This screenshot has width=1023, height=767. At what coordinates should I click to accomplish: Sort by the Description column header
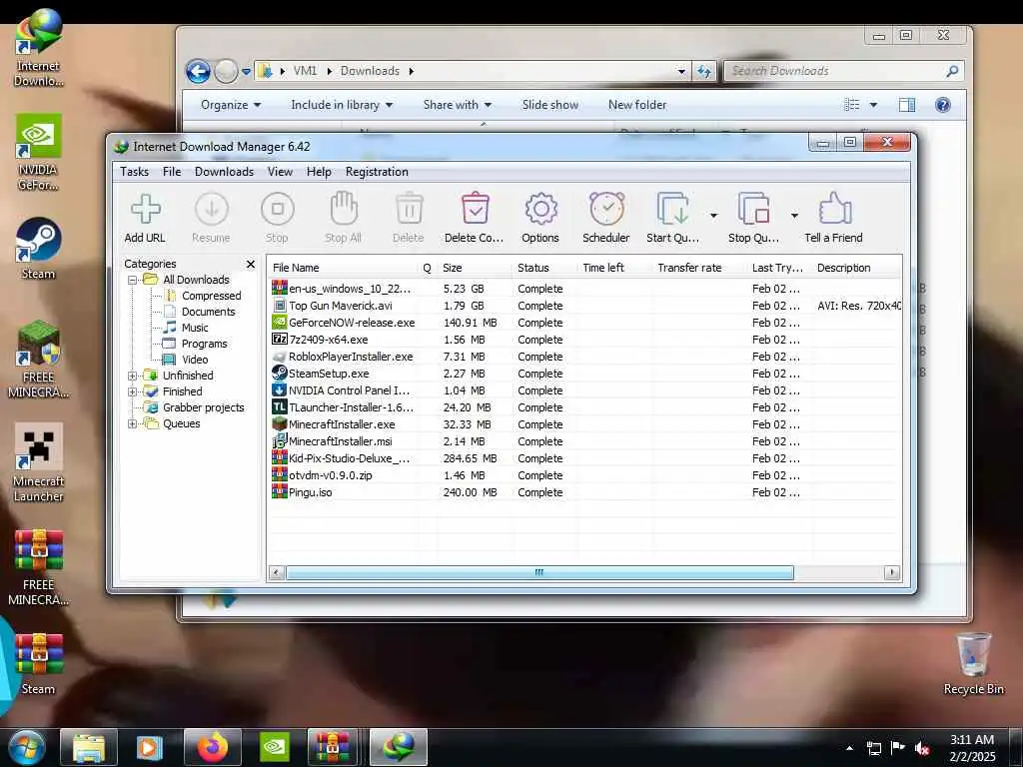(856, 268)
